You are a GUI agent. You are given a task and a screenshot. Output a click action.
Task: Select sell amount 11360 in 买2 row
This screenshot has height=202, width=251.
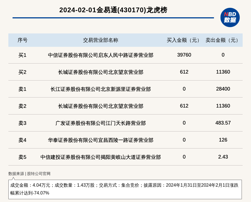223,72
